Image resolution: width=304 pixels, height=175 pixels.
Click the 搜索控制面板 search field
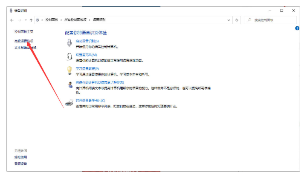pyautogui.click(x=270, y=20)
